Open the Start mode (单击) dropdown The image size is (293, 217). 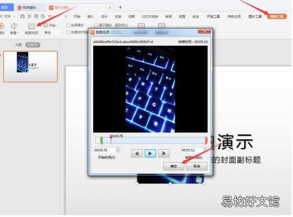pyautogui.click(x=53, y=33)
